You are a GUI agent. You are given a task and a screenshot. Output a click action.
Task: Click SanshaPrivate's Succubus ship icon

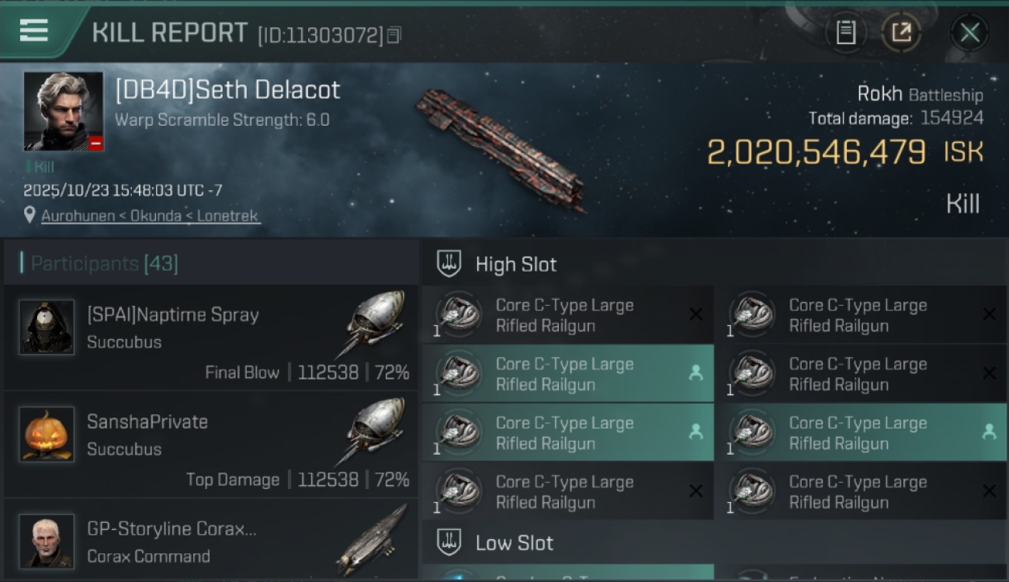coord(375,430)
